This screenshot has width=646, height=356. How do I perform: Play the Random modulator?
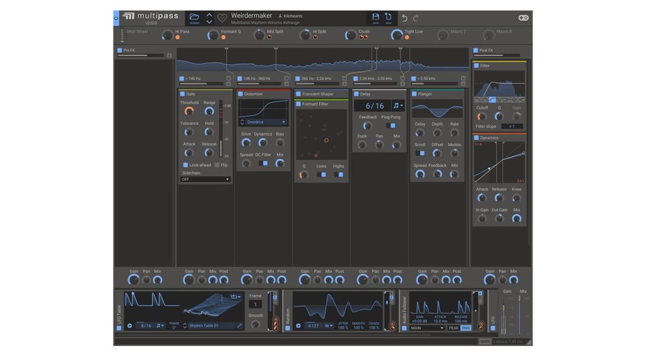(x=298, y=326)
